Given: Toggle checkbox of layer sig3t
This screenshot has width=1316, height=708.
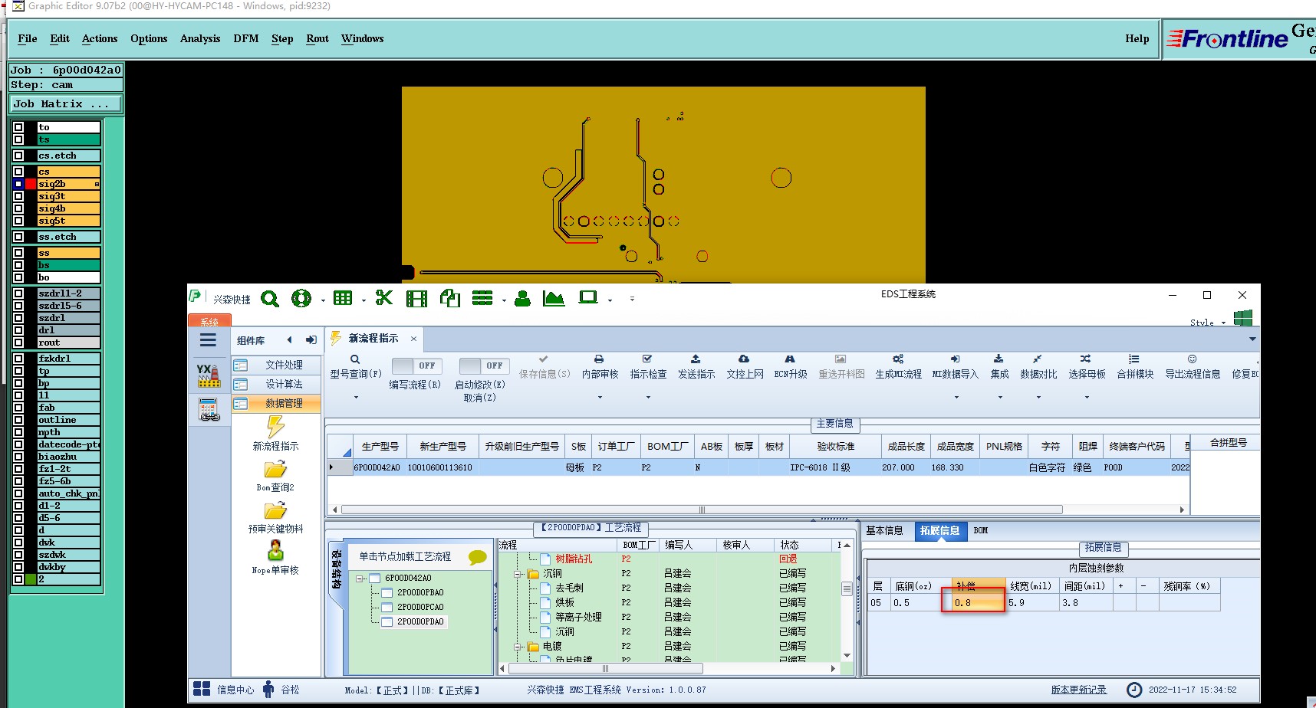Looking at the screenshot, I should tap(18, 196).
